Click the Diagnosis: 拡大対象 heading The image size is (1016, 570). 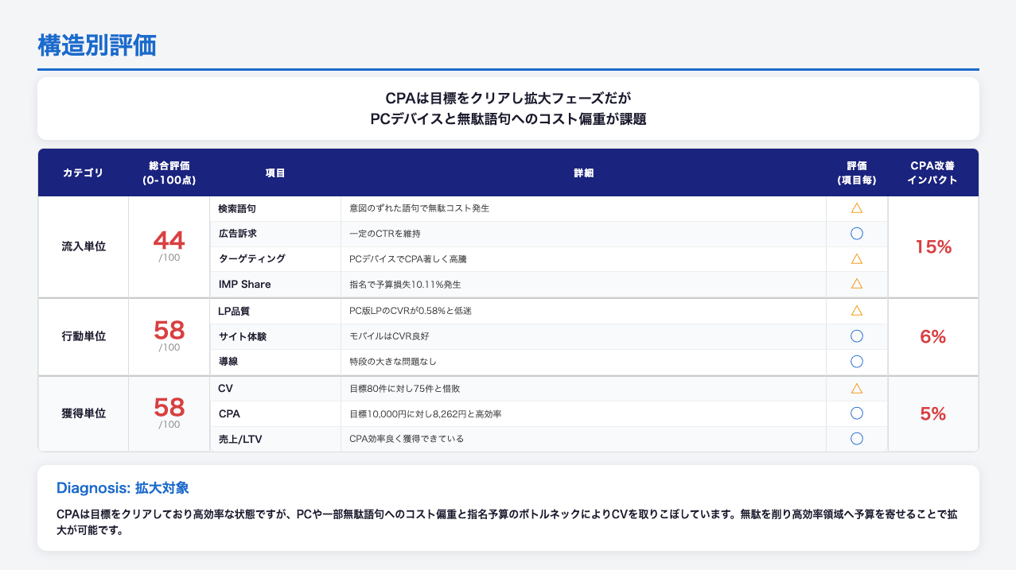[123, 487]
